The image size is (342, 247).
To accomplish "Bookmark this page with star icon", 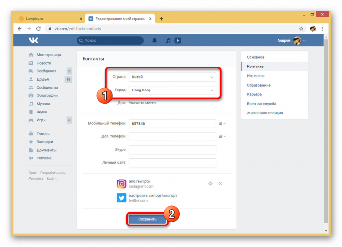I will click(301, 29).
